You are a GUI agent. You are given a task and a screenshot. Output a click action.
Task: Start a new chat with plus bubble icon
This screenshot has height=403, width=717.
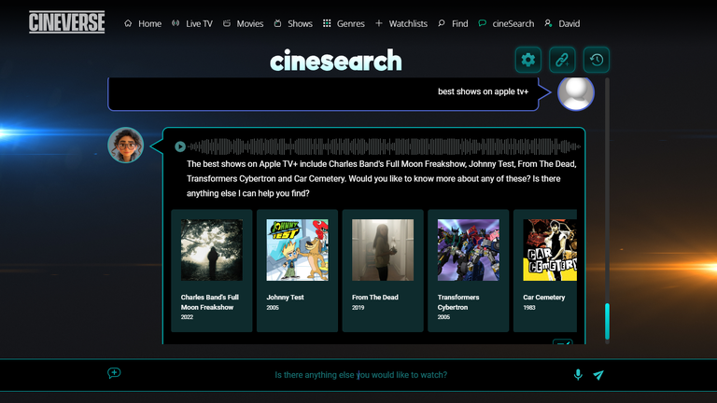114,373
